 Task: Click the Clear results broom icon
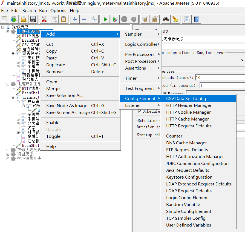(x=145, y=19)
